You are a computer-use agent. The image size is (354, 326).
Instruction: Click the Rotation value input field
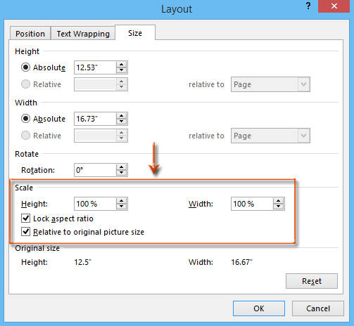point(95,170)
